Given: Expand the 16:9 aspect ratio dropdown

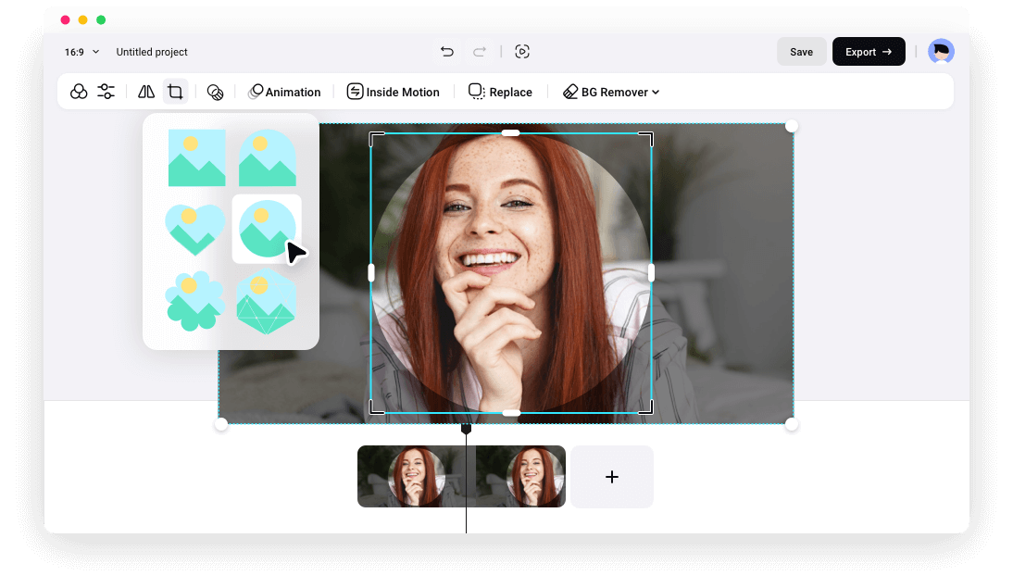Looking at the screenshot, I should tap(81, 52).
